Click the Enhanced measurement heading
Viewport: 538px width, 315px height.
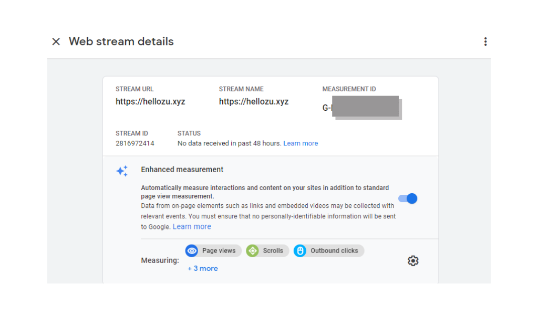(182, 170)
